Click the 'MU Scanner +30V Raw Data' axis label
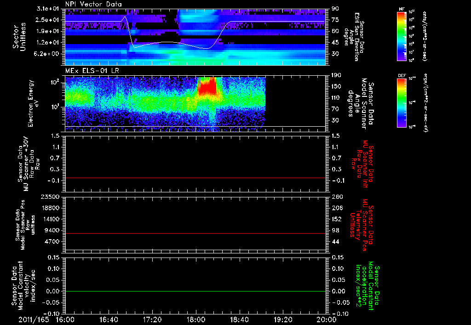 click(29, 164)
